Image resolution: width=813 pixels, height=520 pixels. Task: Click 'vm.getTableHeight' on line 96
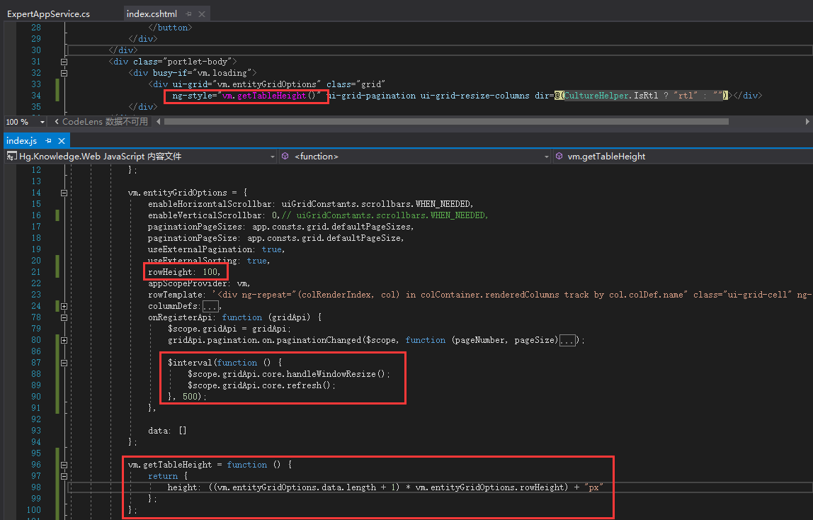(x=169, y=465)
